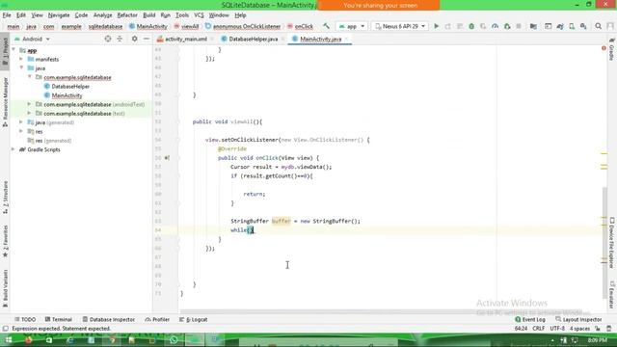Viewport: 617px width, 347px height.
Task: Open the AVD Manager icon
Action: point(572,26)
